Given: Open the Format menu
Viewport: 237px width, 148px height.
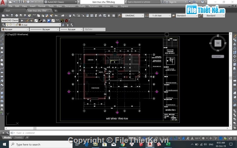Looking at the screenshot, I should (42, 6).
